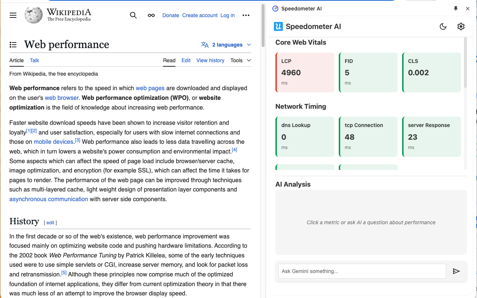Viewport: 477px width, 298px height.
Task: Click the Wikipedia globe logo
Action: [x=34, y=15]
